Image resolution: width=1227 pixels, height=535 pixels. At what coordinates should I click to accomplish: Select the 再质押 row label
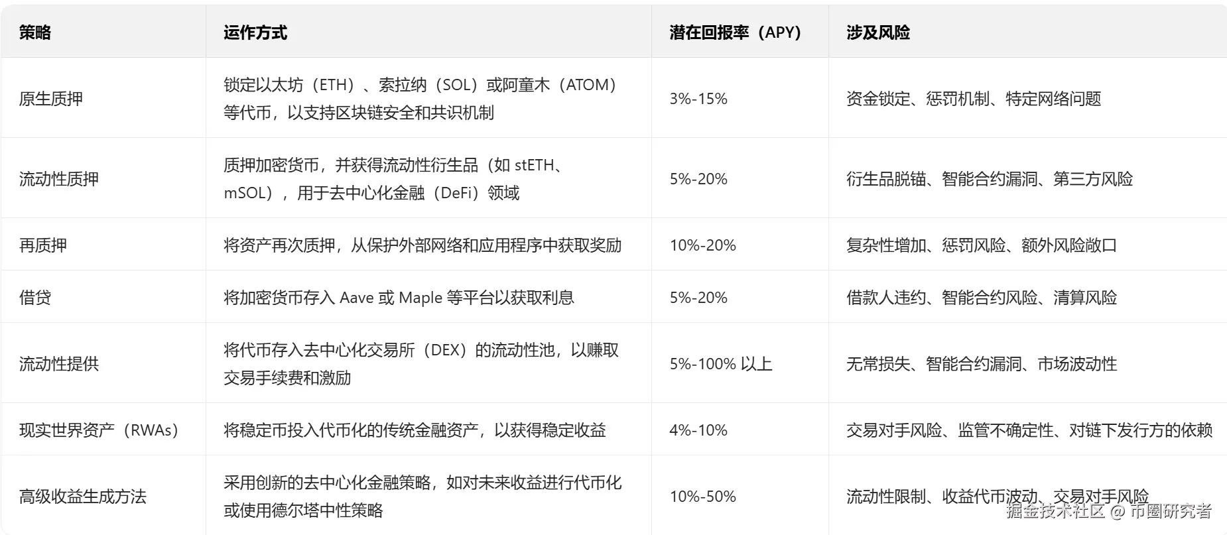[x=43, y=245]
